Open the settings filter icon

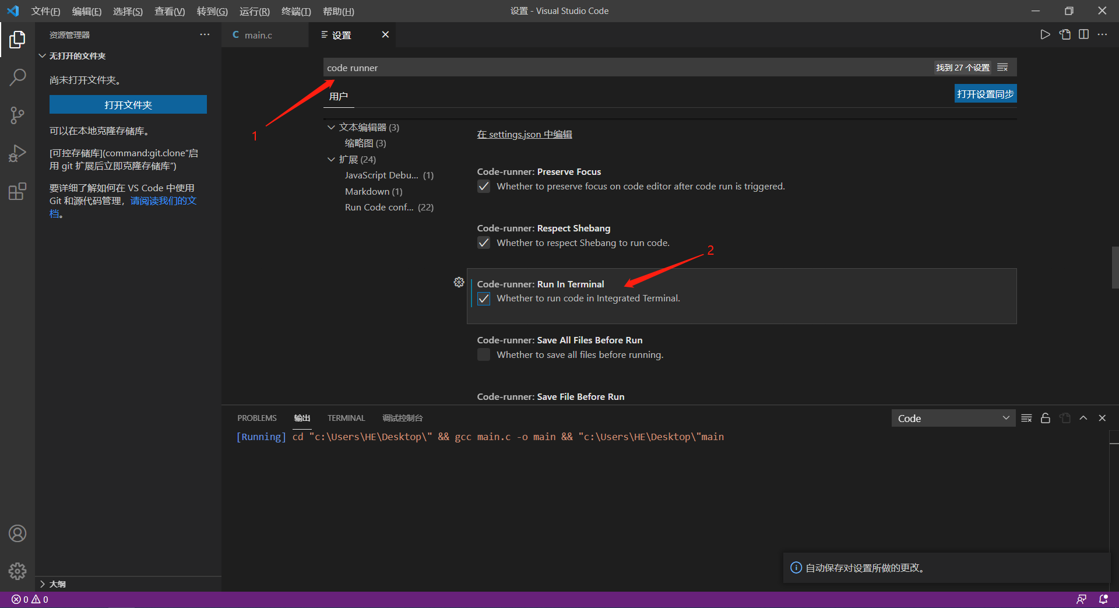(x=1002, y=67)
